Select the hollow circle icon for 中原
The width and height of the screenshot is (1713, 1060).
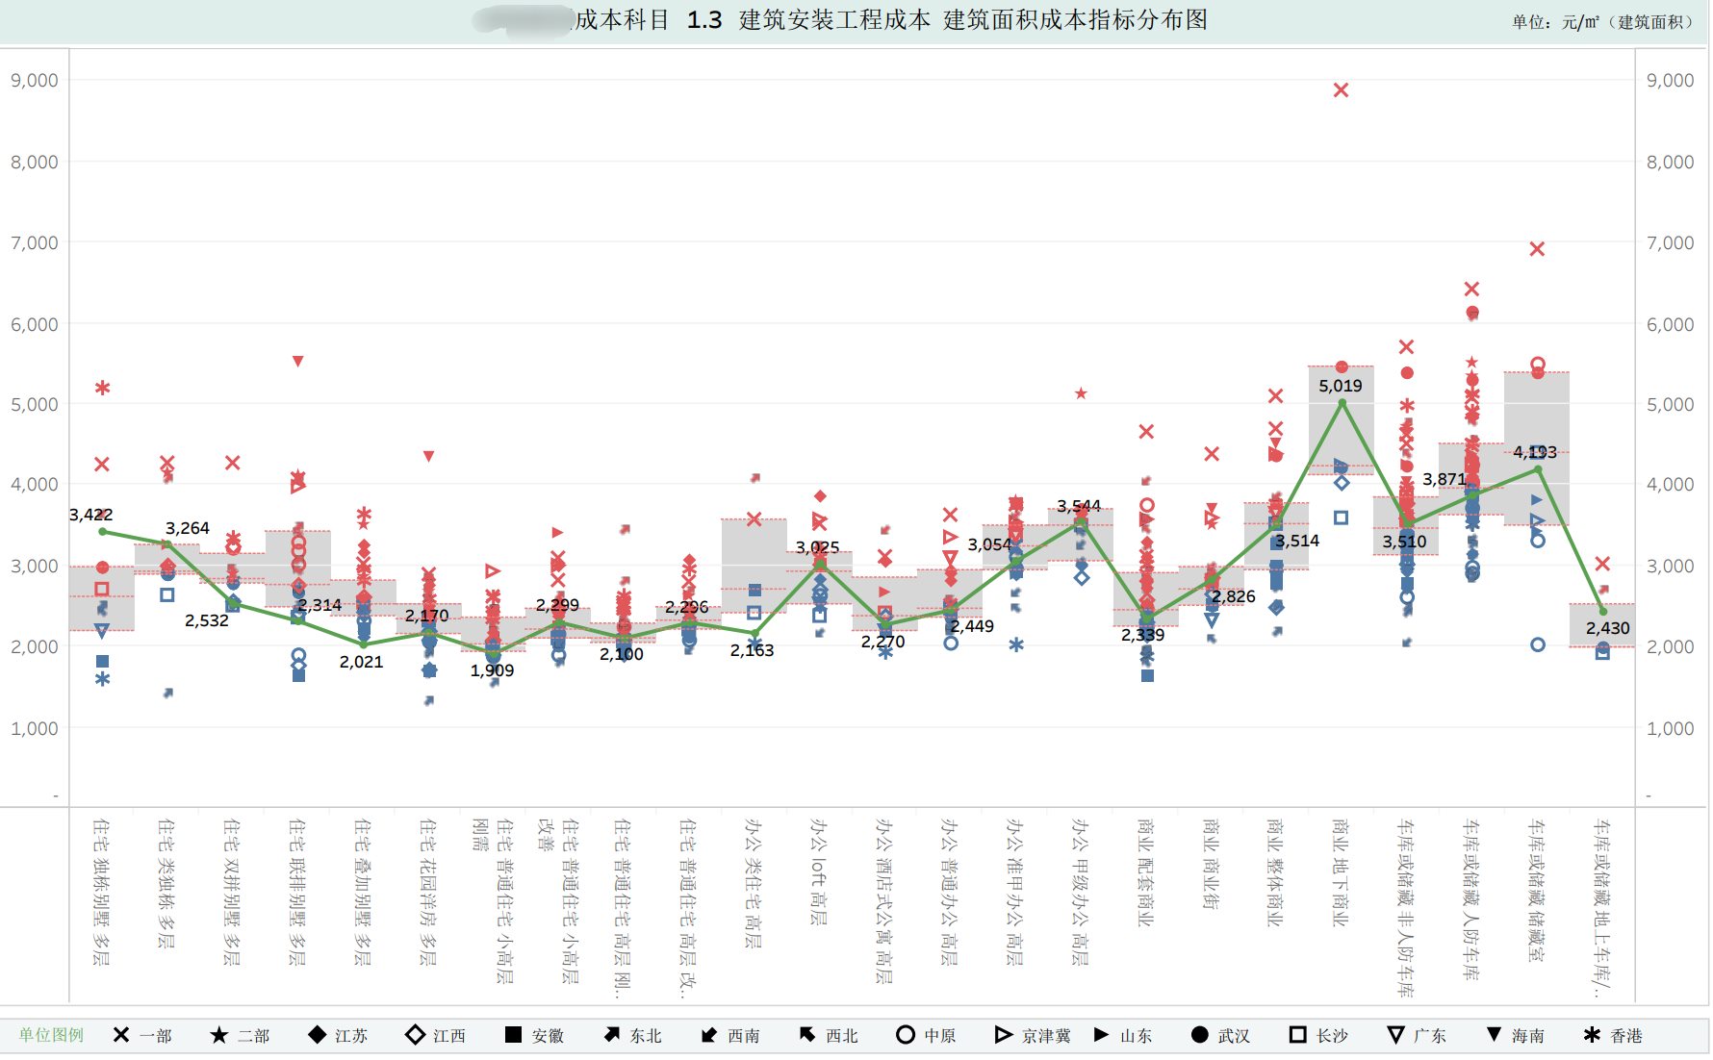pyautogui.click(x=905, y=1035)
